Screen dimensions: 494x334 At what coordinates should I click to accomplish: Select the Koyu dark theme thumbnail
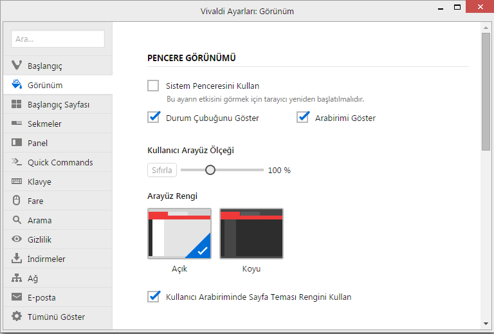[252, 234]
